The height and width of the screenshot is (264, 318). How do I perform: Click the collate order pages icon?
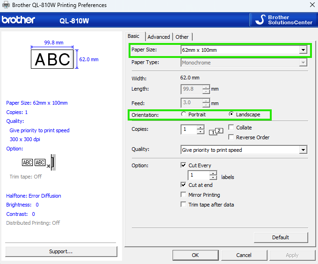[216, 131]
